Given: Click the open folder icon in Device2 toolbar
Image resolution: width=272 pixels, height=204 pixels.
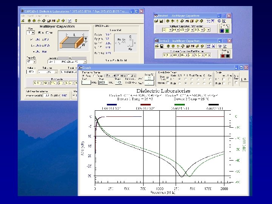Looking at the screenshot, I should pos(157,46).
